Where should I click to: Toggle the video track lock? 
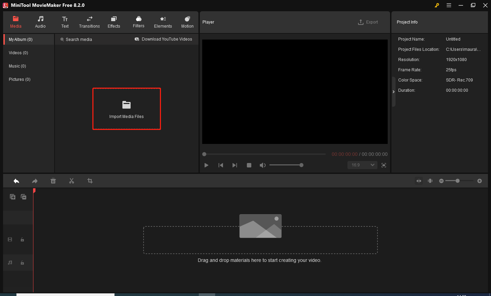[x=22, y=239]
